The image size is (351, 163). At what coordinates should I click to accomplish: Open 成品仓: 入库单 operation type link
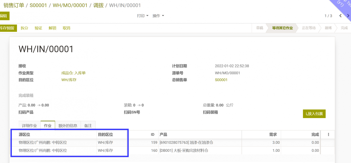(x=73, y=73)
